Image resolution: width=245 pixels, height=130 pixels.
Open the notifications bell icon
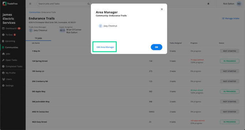click(208, 4)
